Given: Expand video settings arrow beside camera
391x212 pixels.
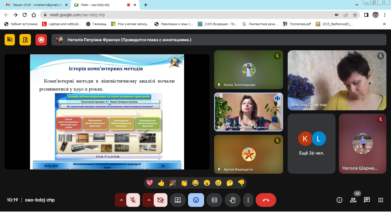Looking at the screenshot, I should [x=149, y=200].
